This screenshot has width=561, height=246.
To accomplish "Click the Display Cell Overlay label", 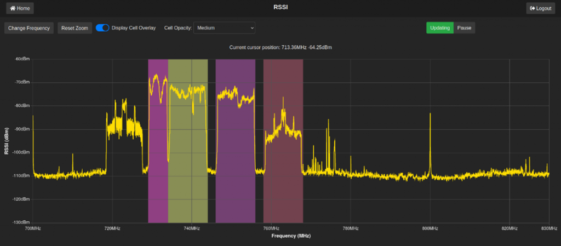I will [x=134, y=28].
